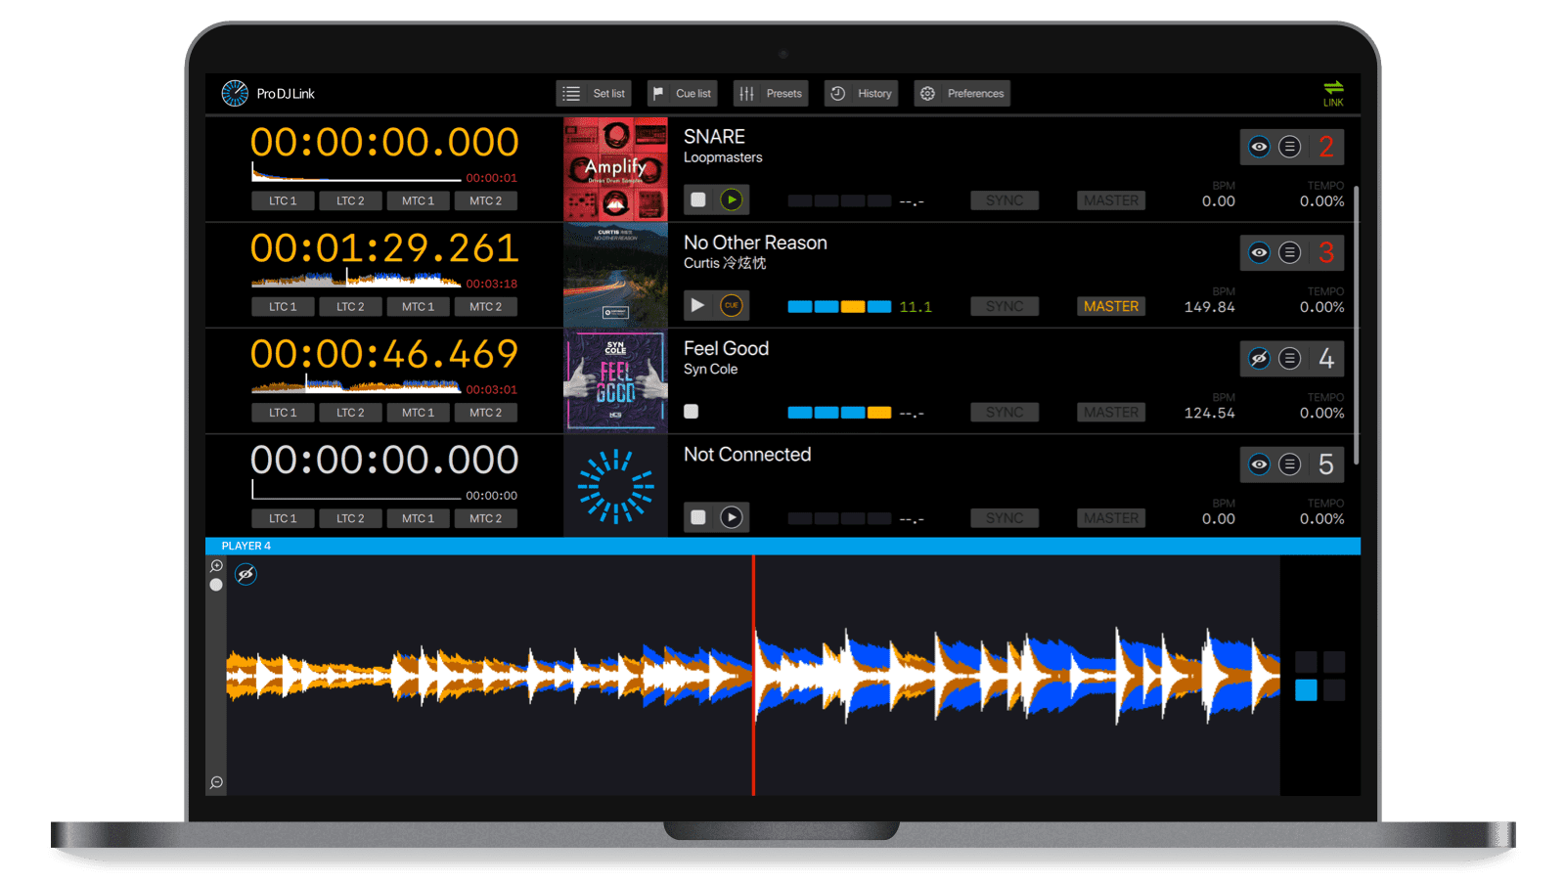Click the ProDJLink logo icon

click(x=235, y=94)
